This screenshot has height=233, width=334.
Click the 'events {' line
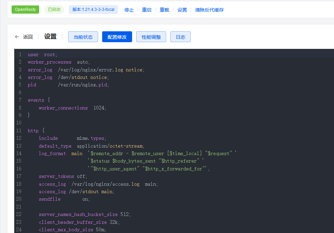click(x=39, y=100)
